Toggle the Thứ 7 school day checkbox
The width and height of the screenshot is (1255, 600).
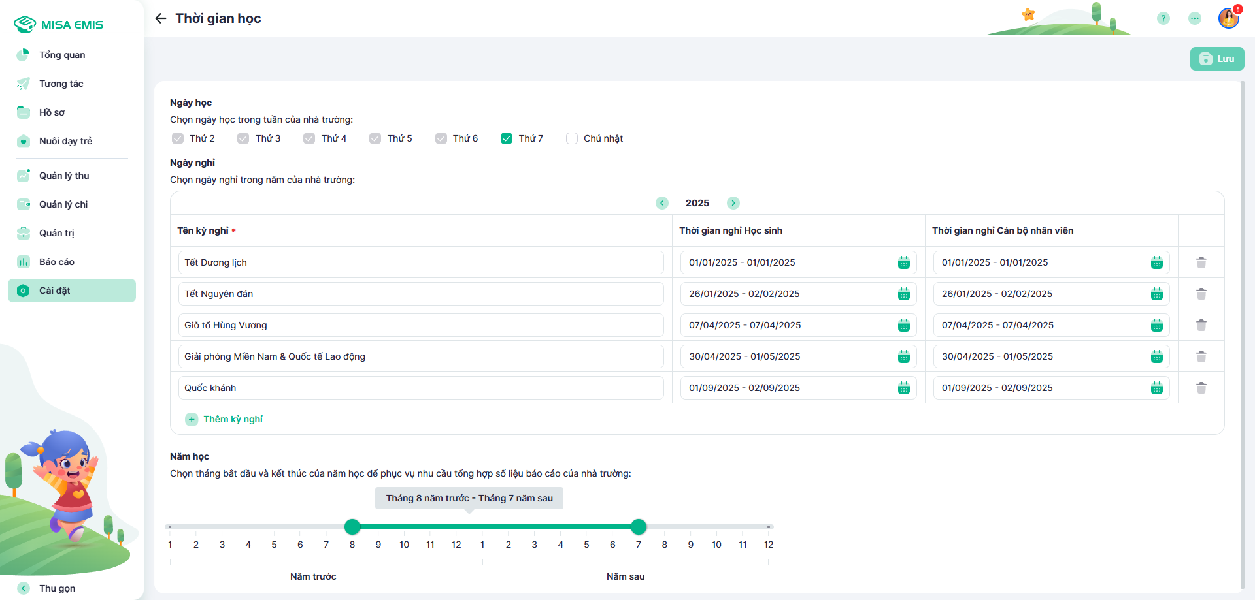point(507,138)
